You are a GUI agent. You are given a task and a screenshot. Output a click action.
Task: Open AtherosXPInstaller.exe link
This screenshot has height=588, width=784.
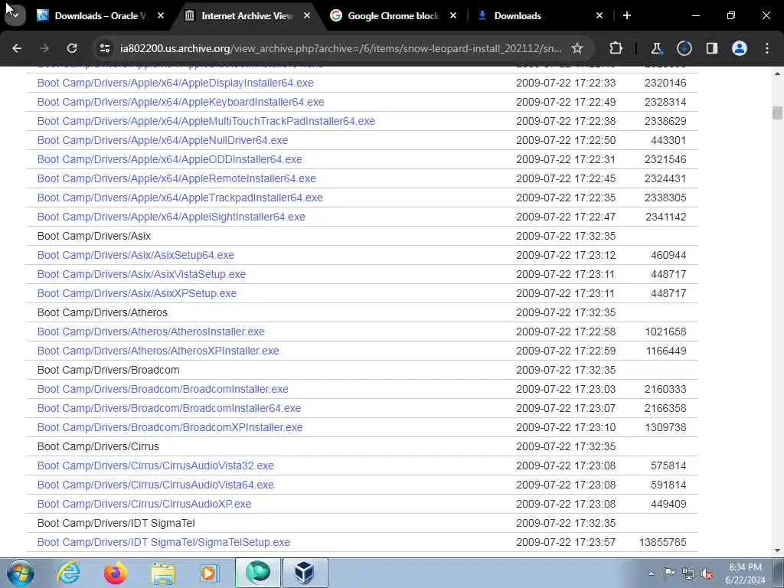tap(158, 351)
